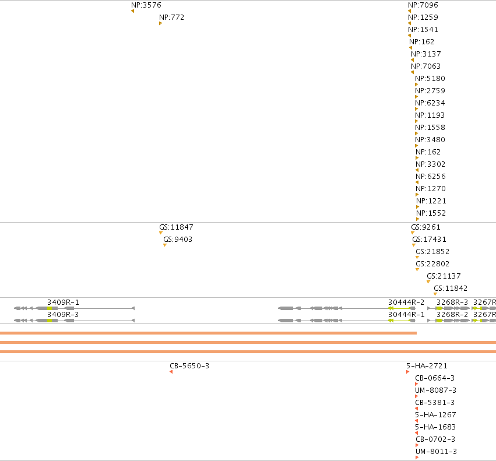This screenshot has width=496, height=461.
Task: Select the NP:6256 triangle marker
Action: pos(417,182)
